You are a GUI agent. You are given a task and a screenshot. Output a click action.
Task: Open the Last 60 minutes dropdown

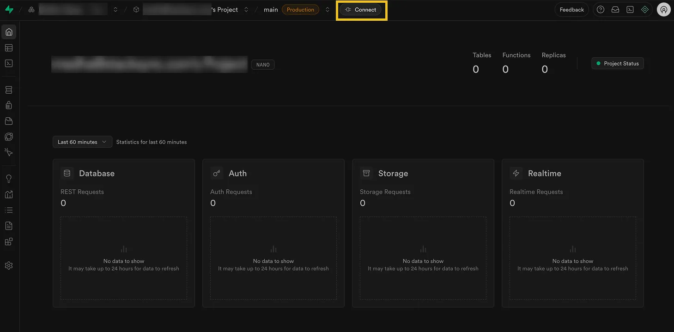point(82,142)
